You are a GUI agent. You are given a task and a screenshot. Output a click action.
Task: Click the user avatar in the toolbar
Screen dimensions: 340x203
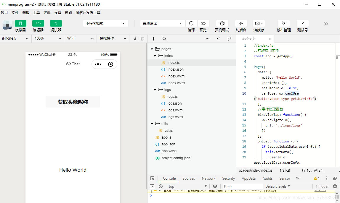(7, 25)
